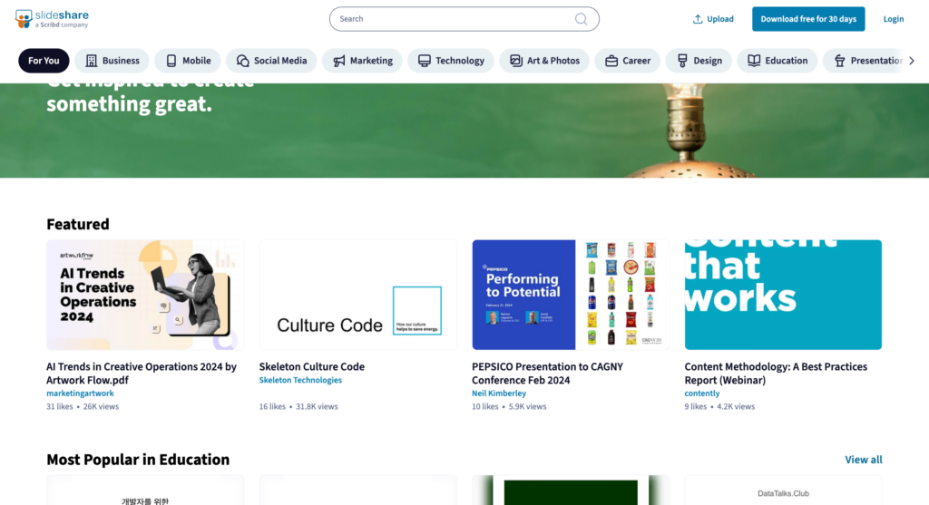The image size is (929, 505).
Task: Click the SlideShare logo icon
Action: click(x=23, y=19)
